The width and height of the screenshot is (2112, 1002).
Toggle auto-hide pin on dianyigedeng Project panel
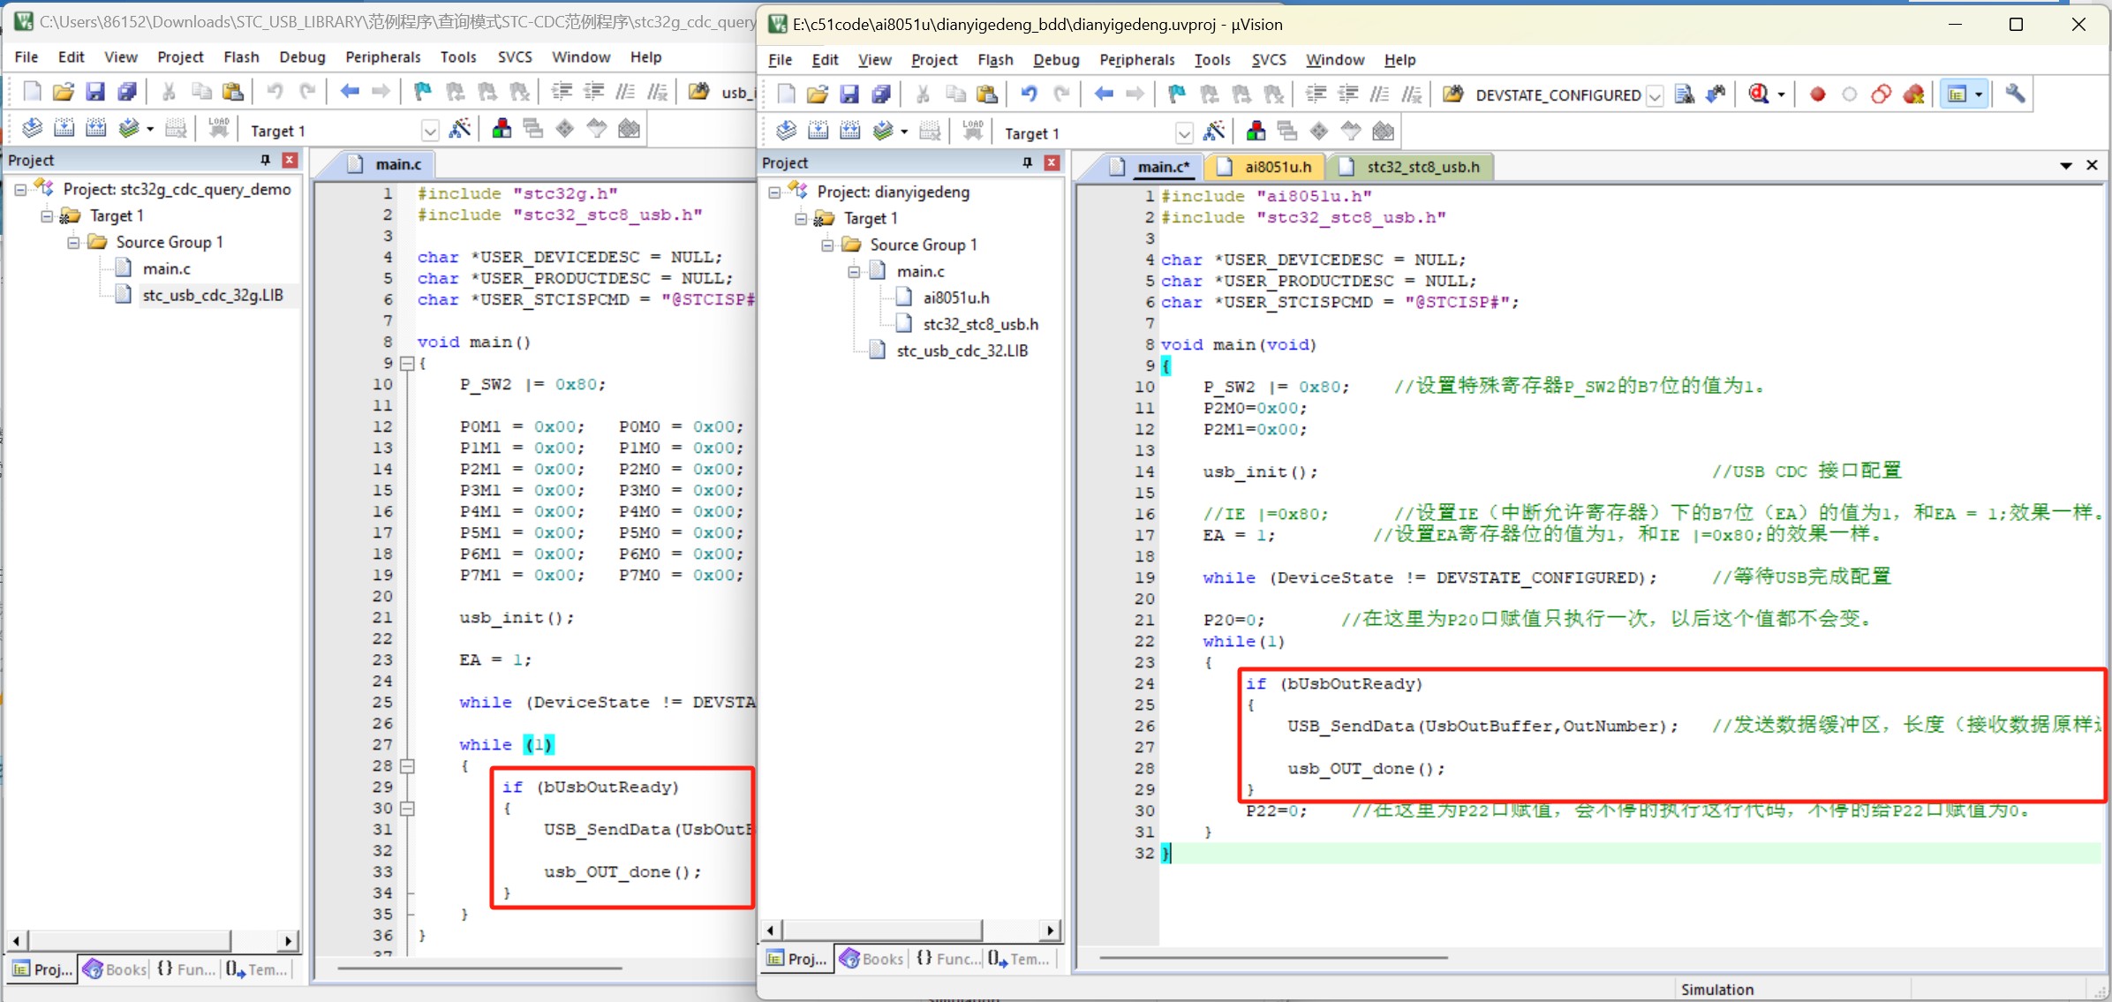tap(1027, 162)
